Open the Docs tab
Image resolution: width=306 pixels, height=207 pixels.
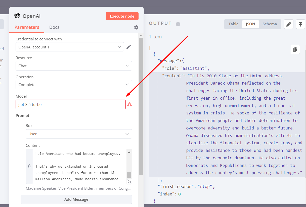tap(54, 27)
